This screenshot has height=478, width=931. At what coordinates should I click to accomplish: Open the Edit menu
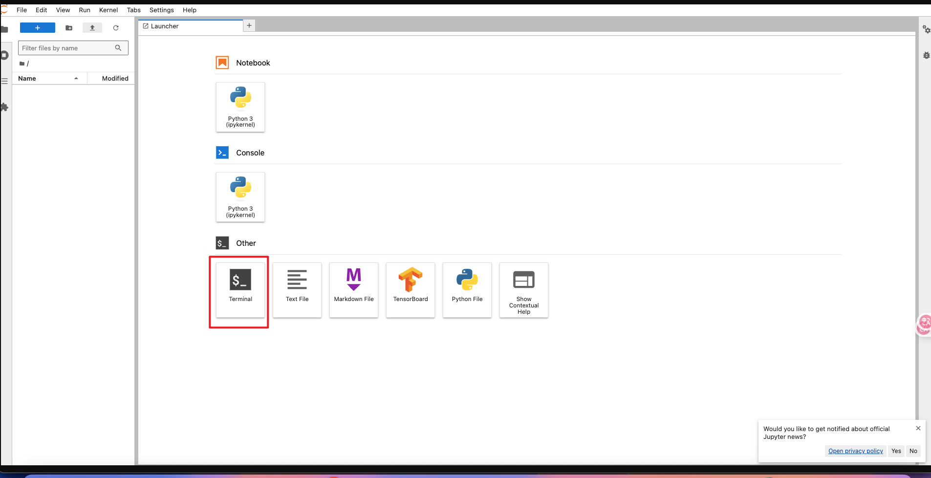pyautogui.click(x=41, y=10)
